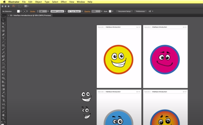The height and width of the screenshot is (125, 203).
Task: Open the Arrange Documents icon menu
Action: [x=26, y=6]
